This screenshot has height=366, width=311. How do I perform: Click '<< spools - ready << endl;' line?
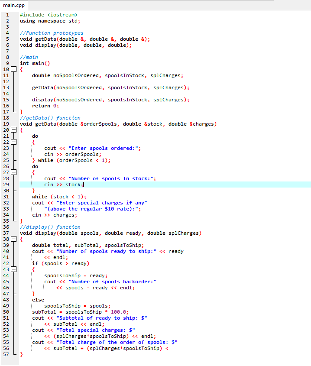pos(95,288)
